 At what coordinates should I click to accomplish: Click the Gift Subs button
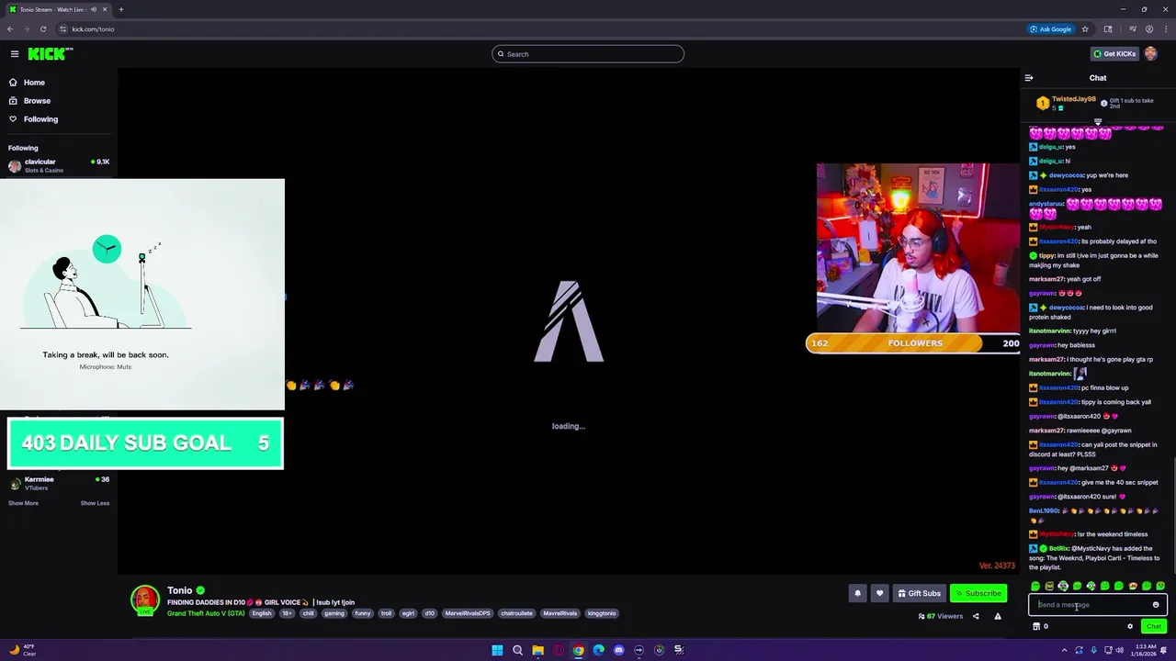pyautogui.click(x=919, y=593)
